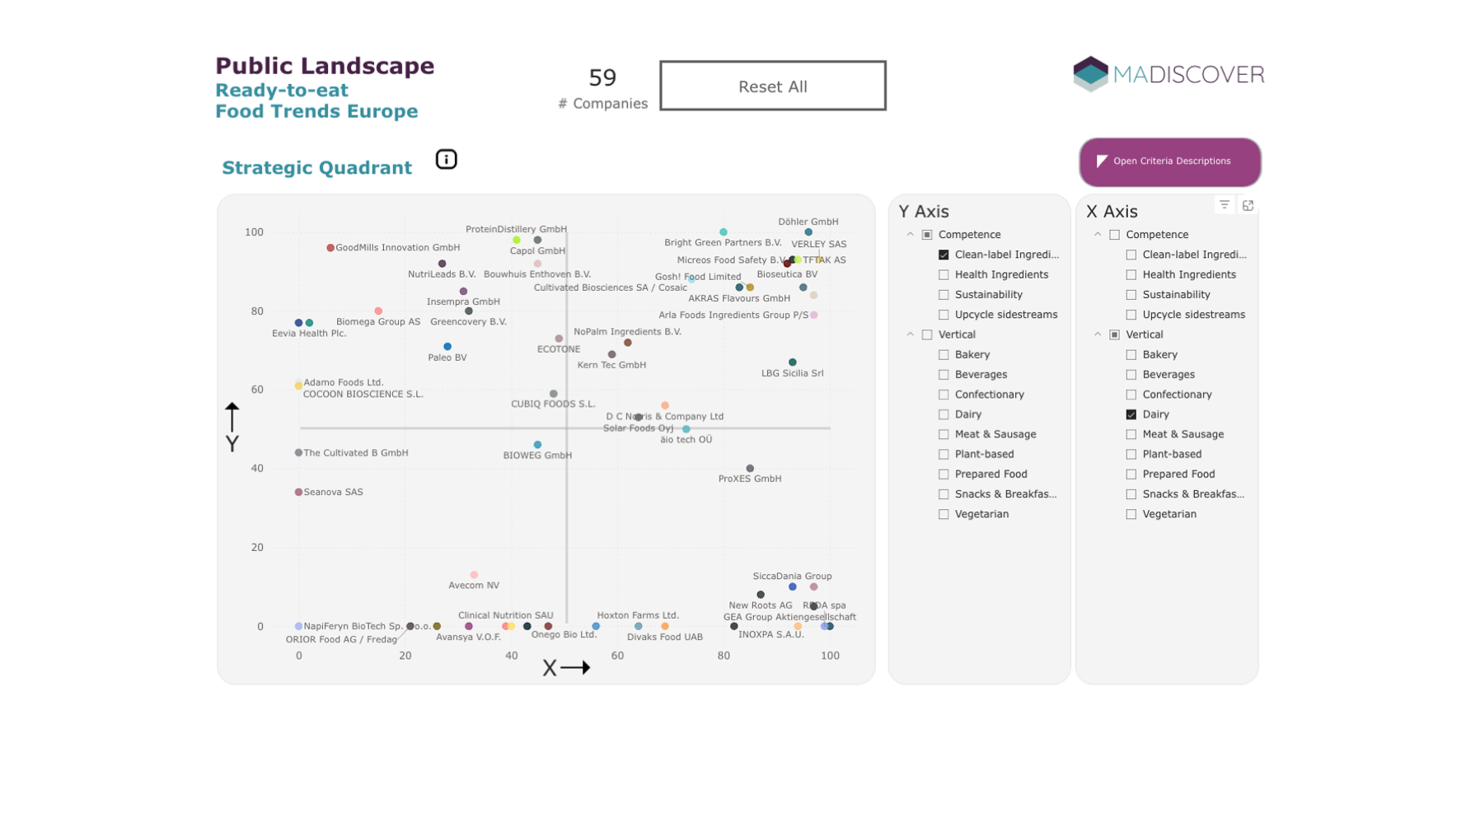The height and width of the screenshot is (832, 1480).
Task: Uncheck Clean-label Ingredients in Y Axis
Action: pyautogui.click(x=944, y=255)
